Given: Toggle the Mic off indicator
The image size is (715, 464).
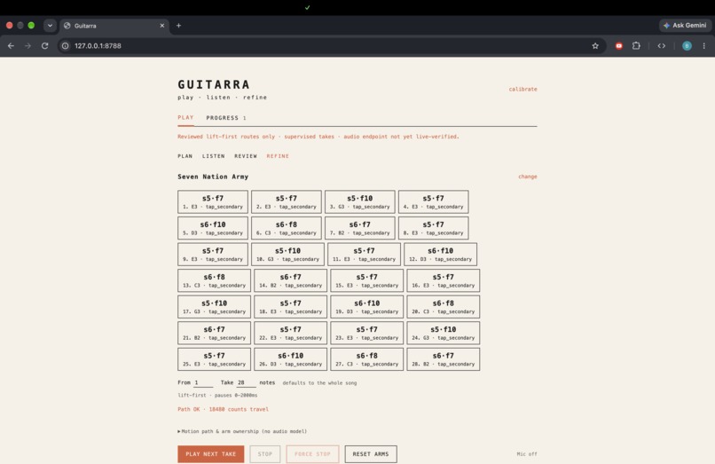Looking at the screenshot, I should point(527,454).
